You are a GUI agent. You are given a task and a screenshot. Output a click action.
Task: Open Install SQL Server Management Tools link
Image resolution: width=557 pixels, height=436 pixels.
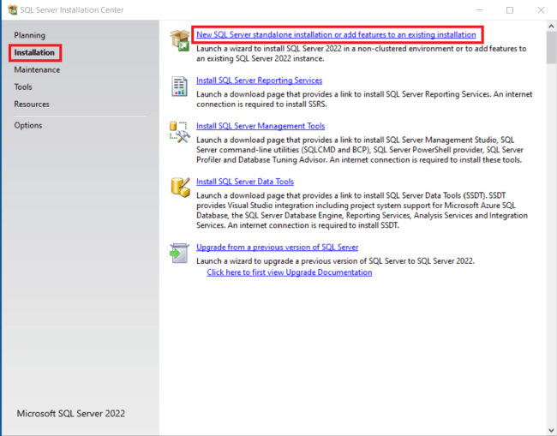[x=261, y=126]
